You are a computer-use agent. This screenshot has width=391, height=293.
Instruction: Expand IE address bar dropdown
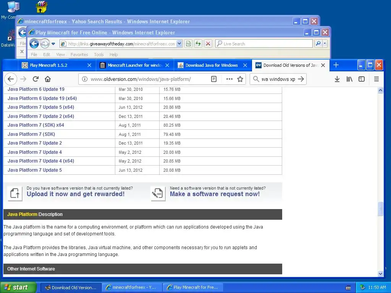coord(179,44)
